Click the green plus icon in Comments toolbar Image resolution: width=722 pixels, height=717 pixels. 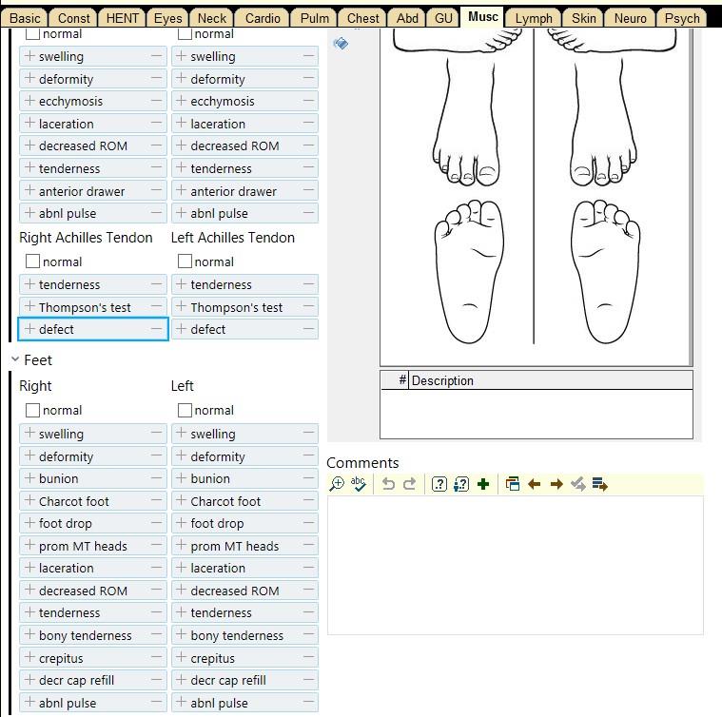coord(483,484)
